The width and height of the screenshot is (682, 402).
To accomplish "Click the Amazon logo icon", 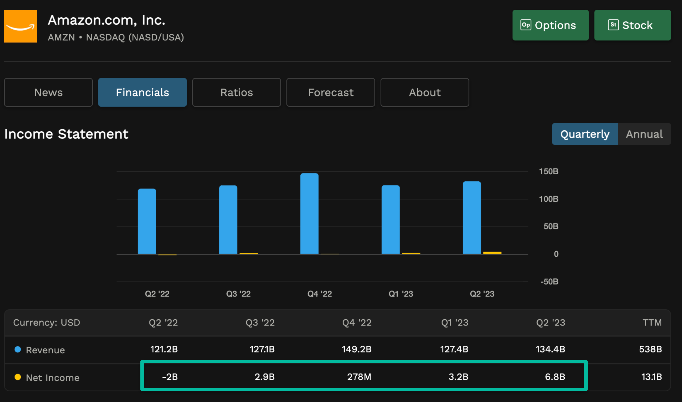I will coord(20,26).
